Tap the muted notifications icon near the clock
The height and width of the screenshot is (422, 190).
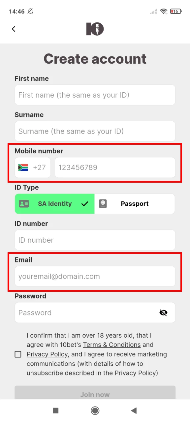pos(30,11)
